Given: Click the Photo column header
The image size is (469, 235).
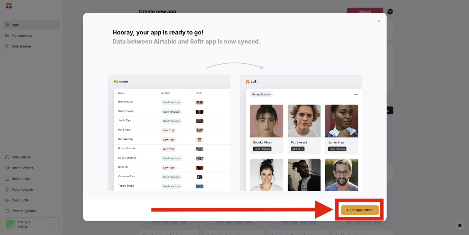Looking at the screenshot, I should (199, 93).
